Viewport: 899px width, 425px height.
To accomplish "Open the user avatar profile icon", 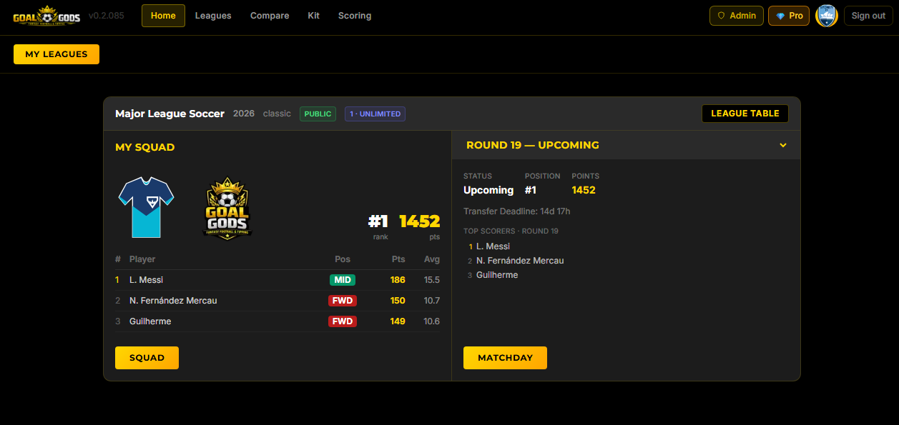I will pyautogui.click(x=827, y=16).
